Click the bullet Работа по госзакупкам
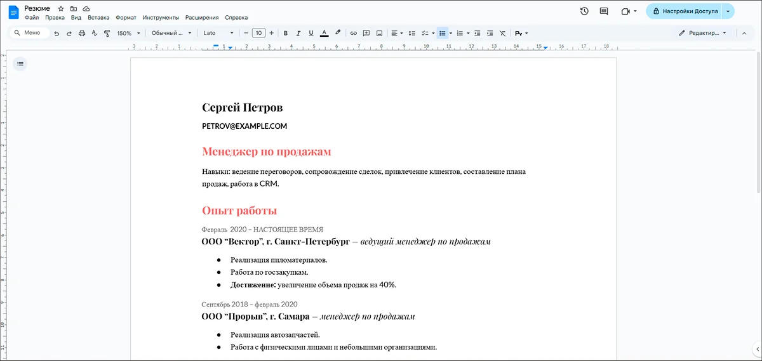The width and height of the screenshot is (762, 361). tap(270, 272)
